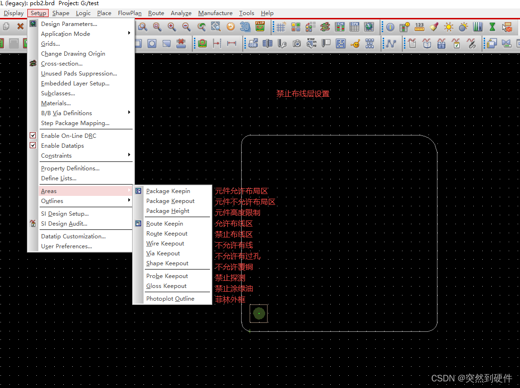Click the waveform with probe icon
The height and width of the screenshot is (388, 520).
click(x=471, y=43)
